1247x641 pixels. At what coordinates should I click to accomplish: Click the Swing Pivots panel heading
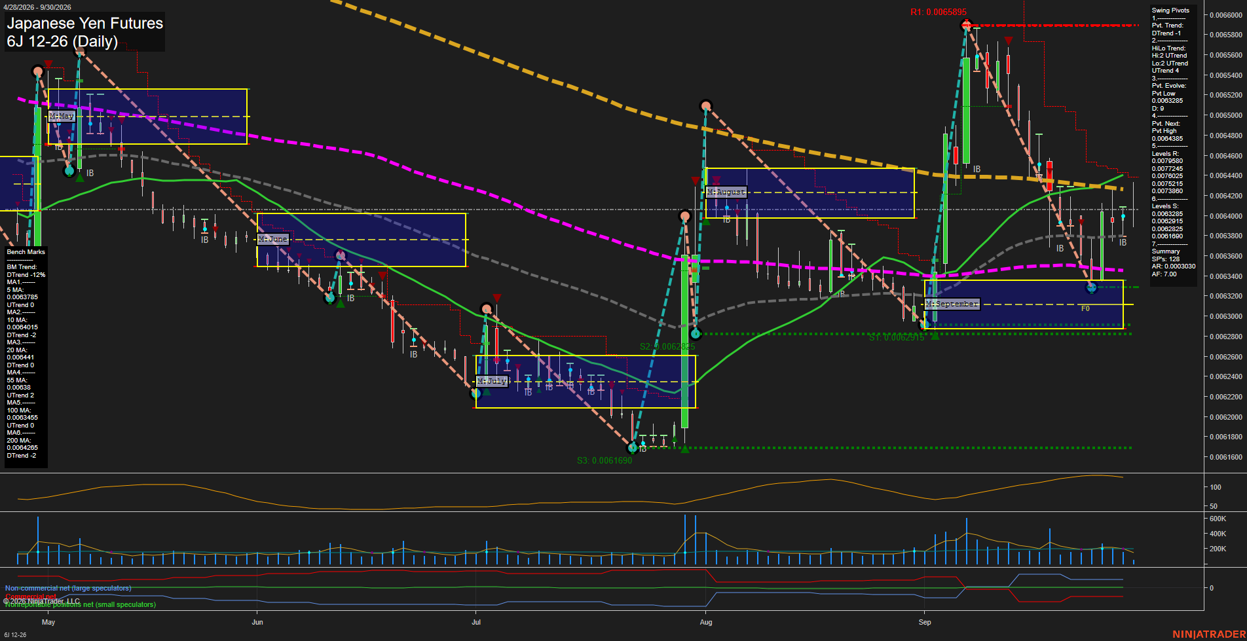pos(1170,10)
